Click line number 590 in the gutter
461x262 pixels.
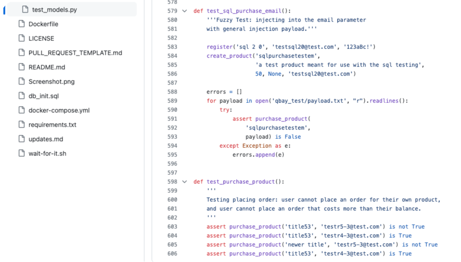[x=173, y=110]
